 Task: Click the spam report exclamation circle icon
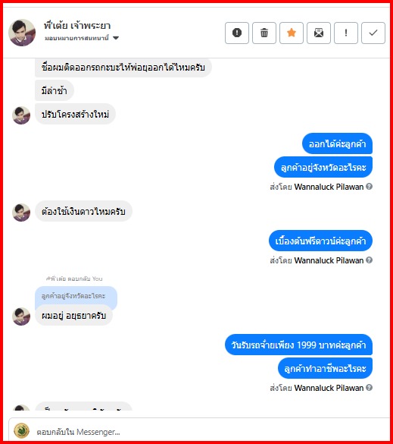click(237, 33)
